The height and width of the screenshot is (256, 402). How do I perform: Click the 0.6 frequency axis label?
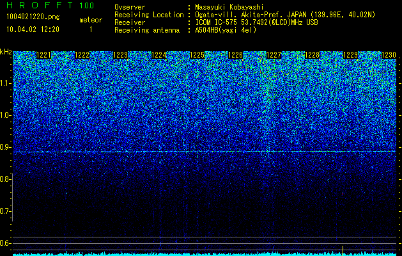coord(6,243)
